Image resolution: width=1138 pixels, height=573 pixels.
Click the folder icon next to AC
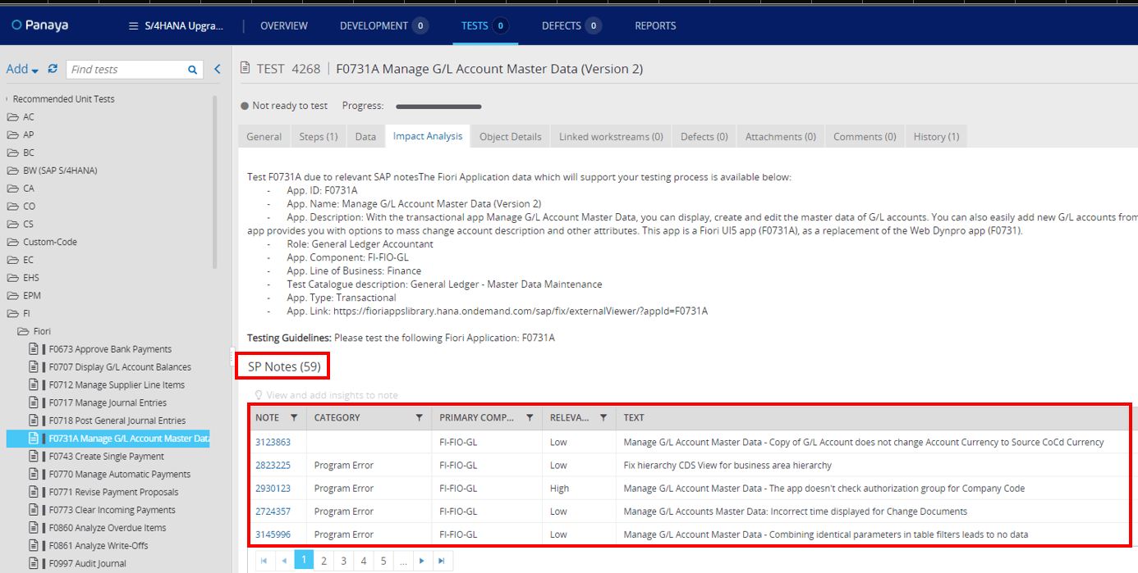click(x=12, y=116)
